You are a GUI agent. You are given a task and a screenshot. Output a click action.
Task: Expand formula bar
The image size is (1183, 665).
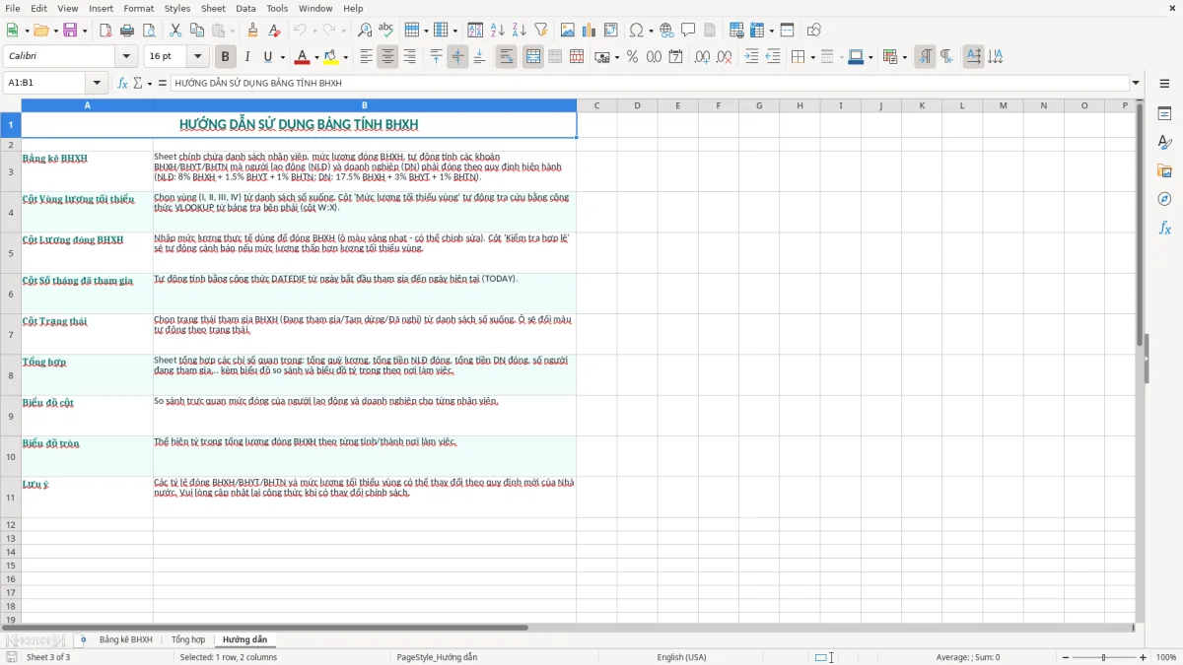1136,83
